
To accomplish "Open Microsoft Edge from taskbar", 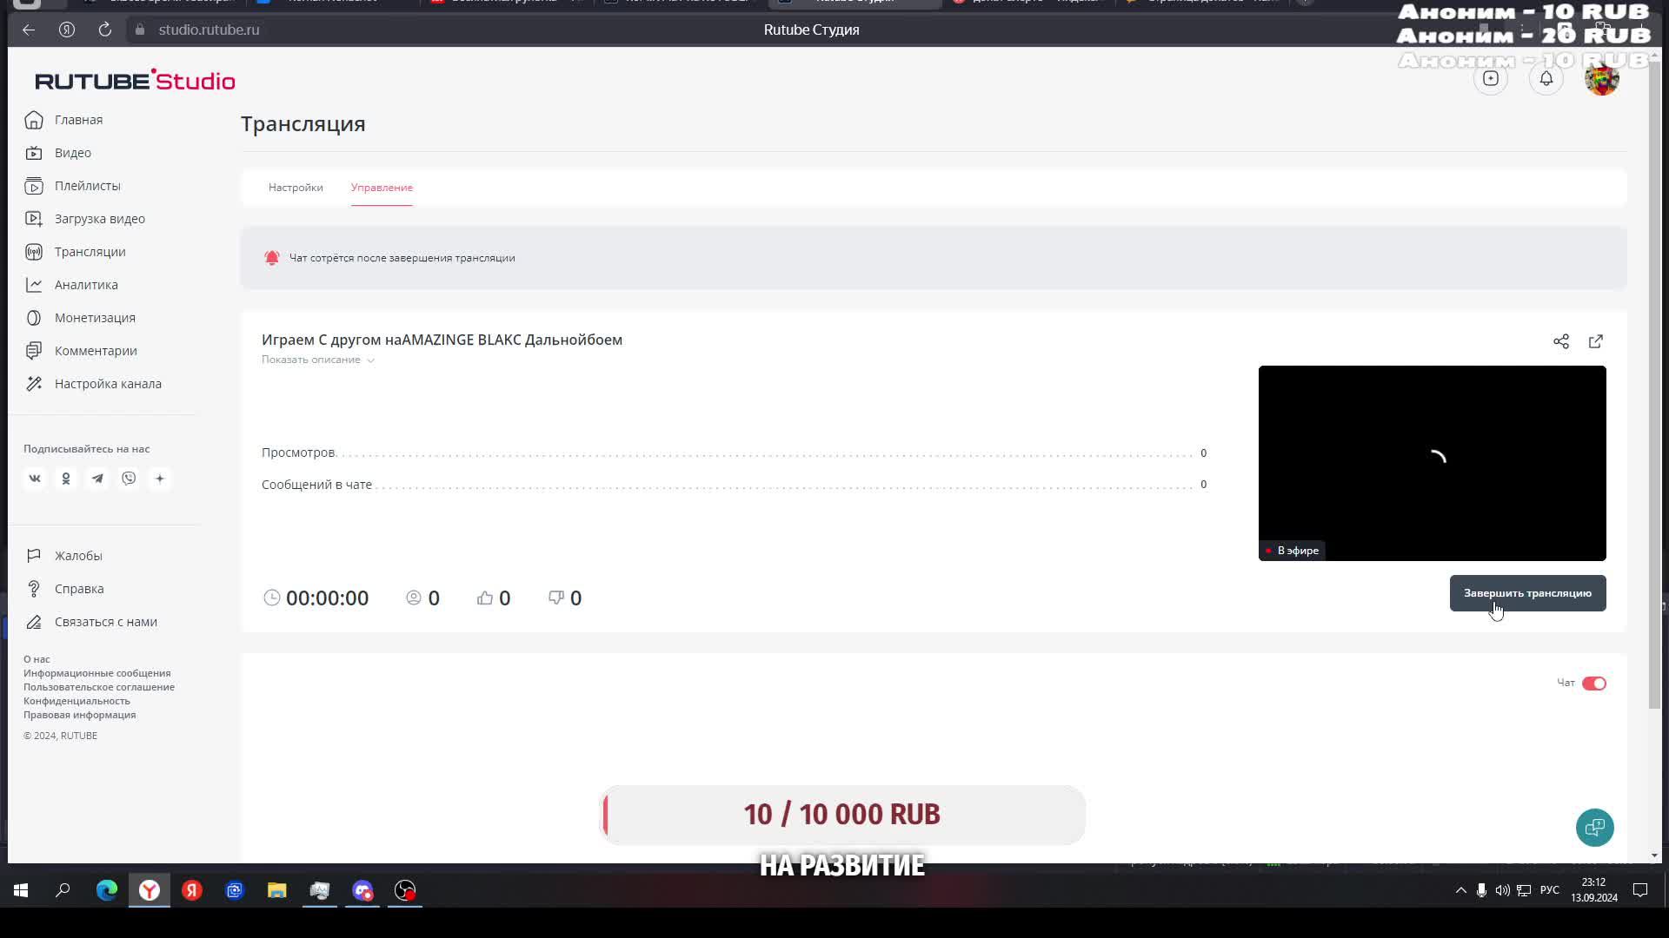I will click(x=107, y=890).
